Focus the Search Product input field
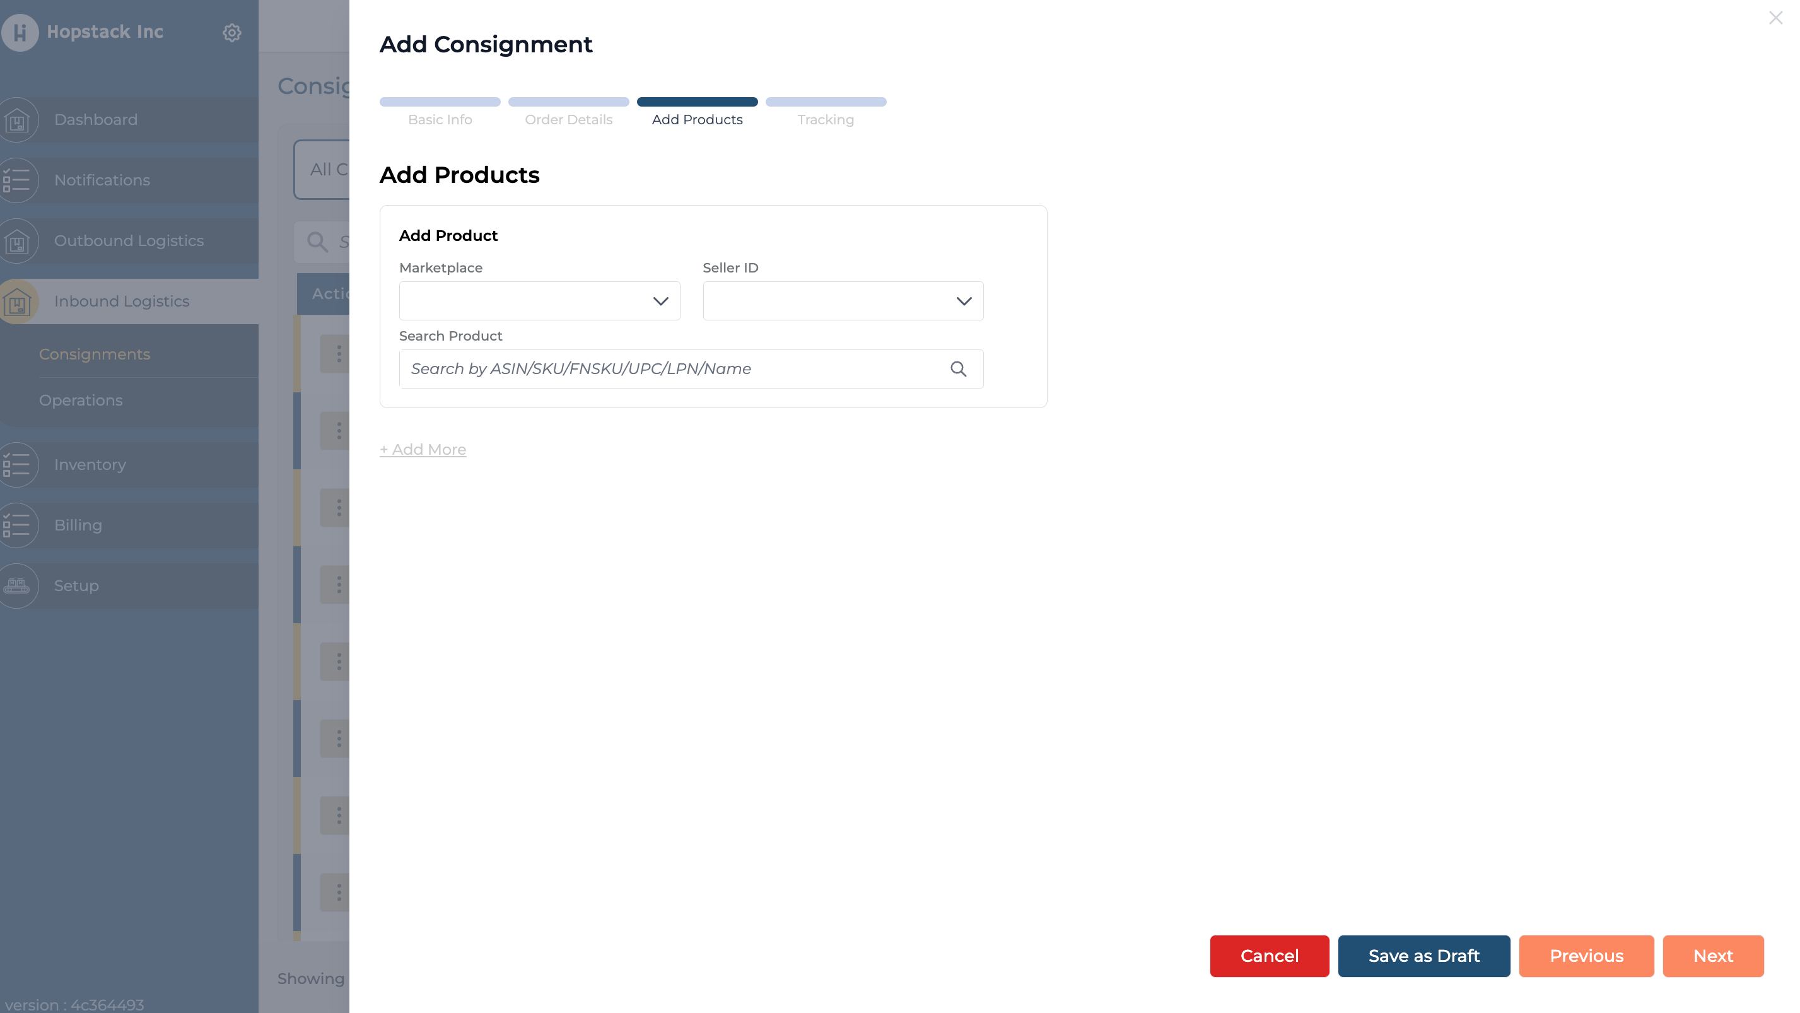The height and width of the screenshot is (1013, 1800). pyautogui.click(x=671, y=369)
